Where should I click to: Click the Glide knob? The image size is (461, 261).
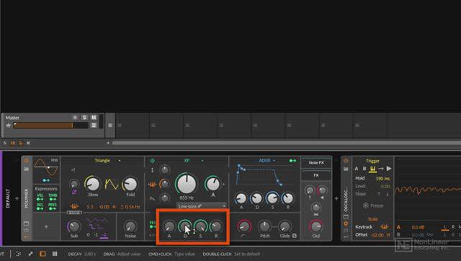(285, 226)
